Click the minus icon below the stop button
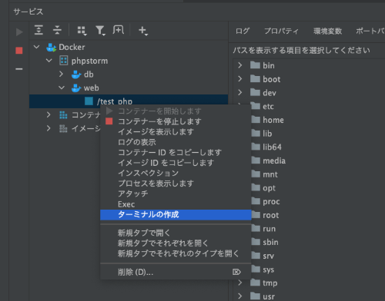 19,69
